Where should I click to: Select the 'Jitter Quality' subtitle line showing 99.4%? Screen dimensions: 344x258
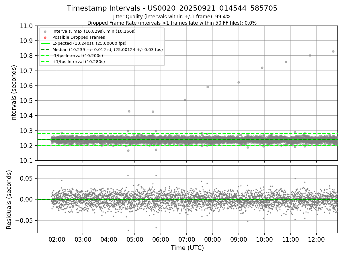pyautogui.click(x=172, y=17)
